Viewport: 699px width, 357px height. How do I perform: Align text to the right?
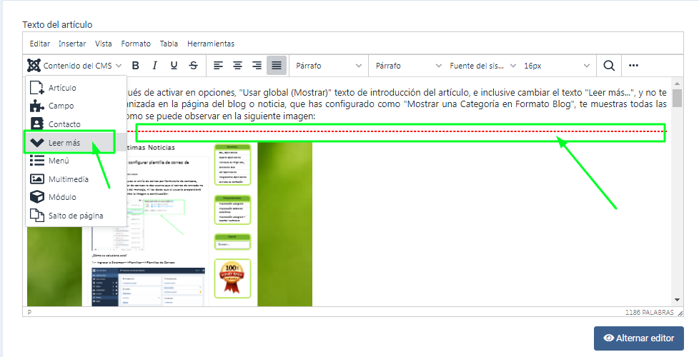[257, 66]
